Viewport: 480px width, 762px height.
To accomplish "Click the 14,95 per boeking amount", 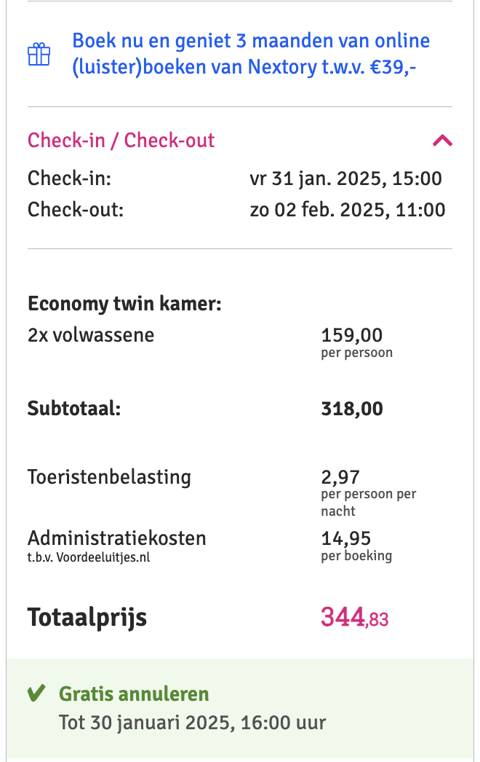I will tap(346, 538).
